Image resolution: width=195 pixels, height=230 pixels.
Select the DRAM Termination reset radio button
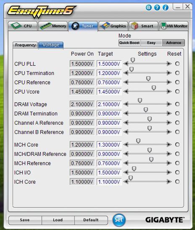[177, 113]
